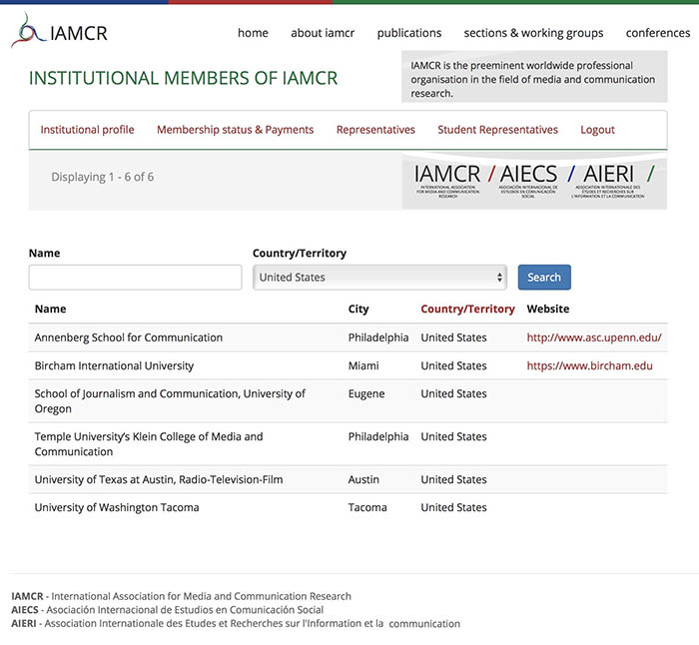Click Philadelphia in the Annenberg row

pos(378,337)
